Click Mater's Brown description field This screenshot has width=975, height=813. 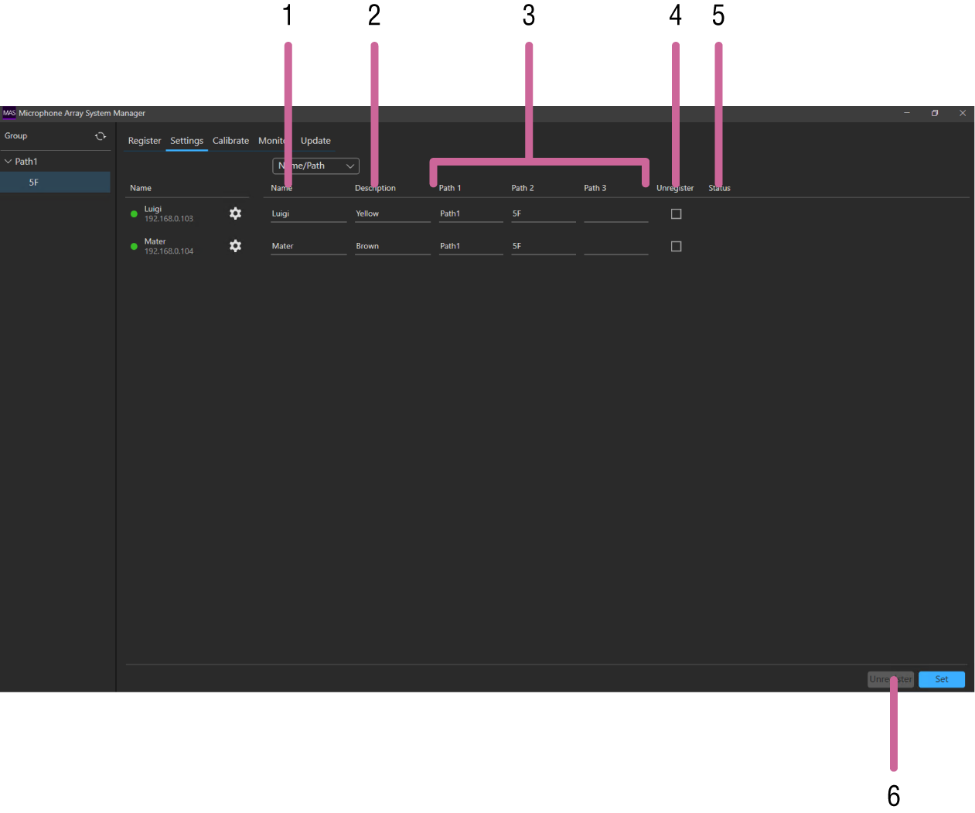pos(392,247)
